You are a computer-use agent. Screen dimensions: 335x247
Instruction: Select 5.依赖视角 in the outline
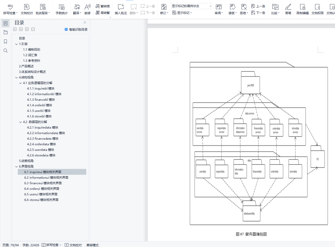pos(26,161)
